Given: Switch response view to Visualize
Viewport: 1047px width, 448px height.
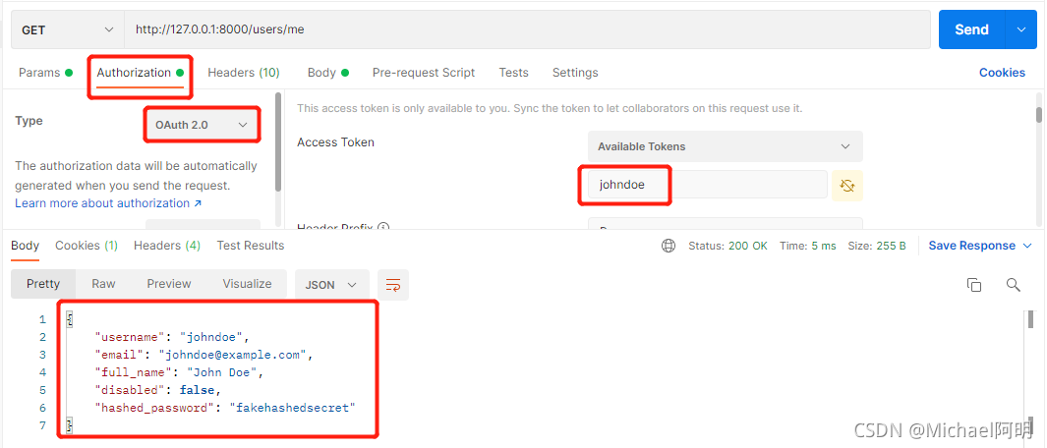Looking at the screenshot, I should point(247,284).
